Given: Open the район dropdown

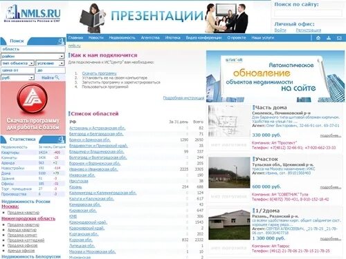Looking at the screenshot, I should [33, 56].
